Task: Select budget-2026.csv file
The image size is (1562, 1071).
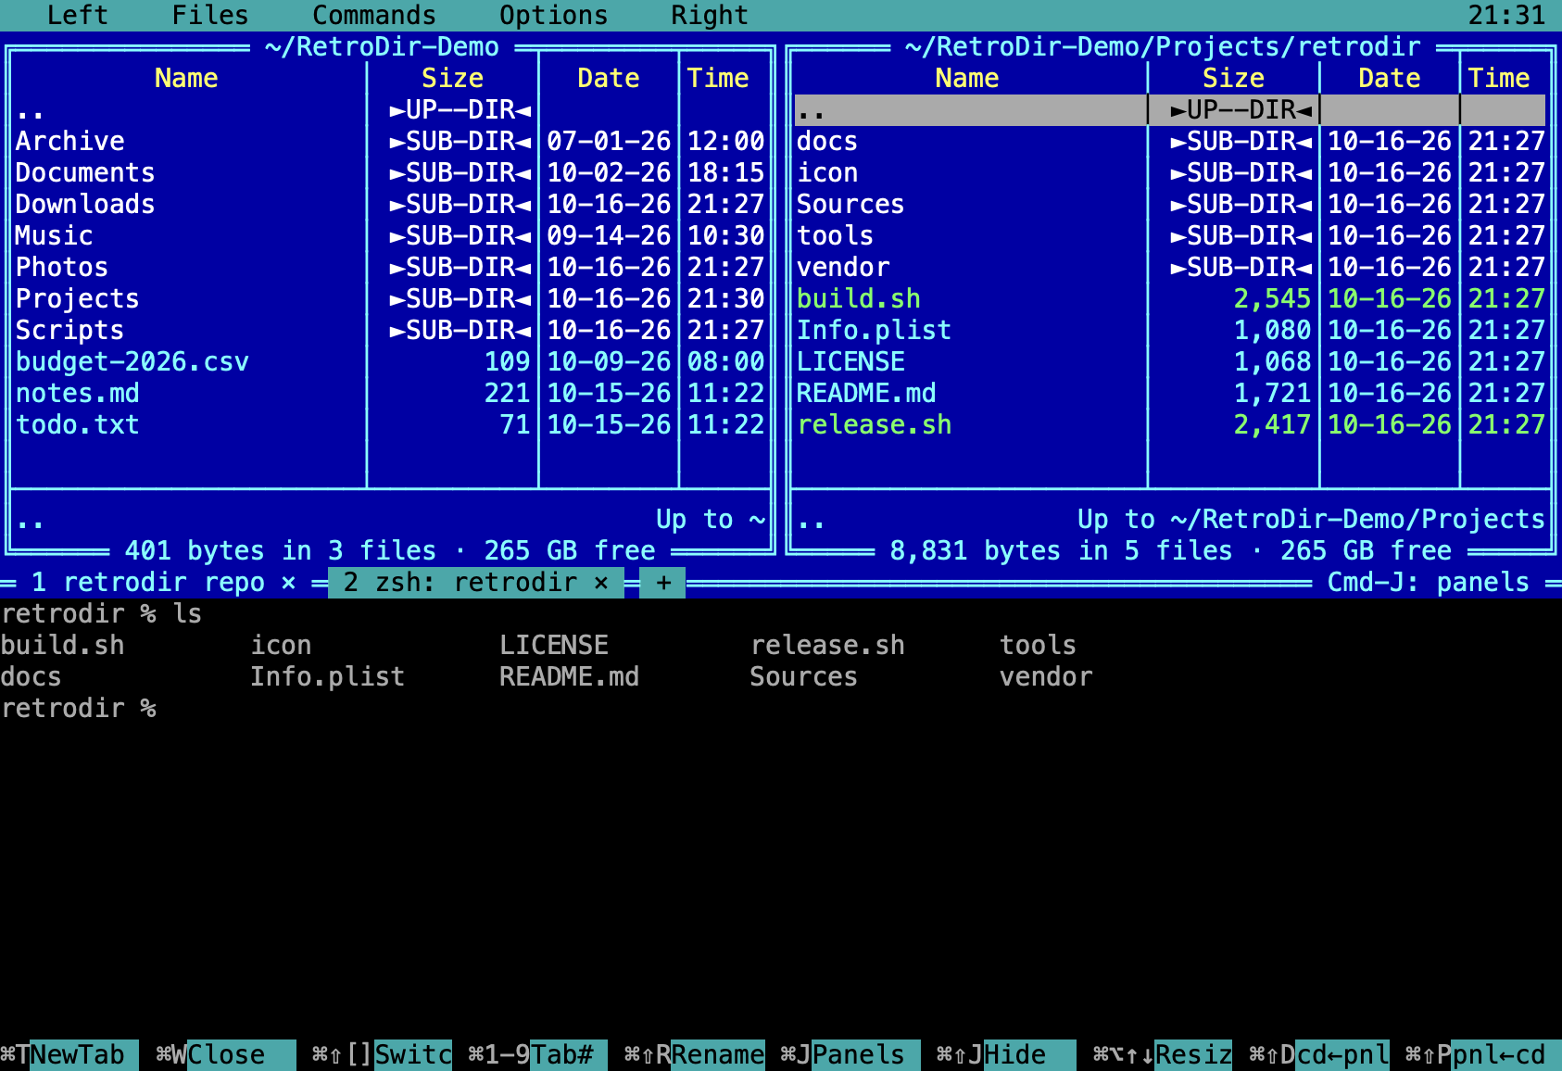Action: pos(390,361)
